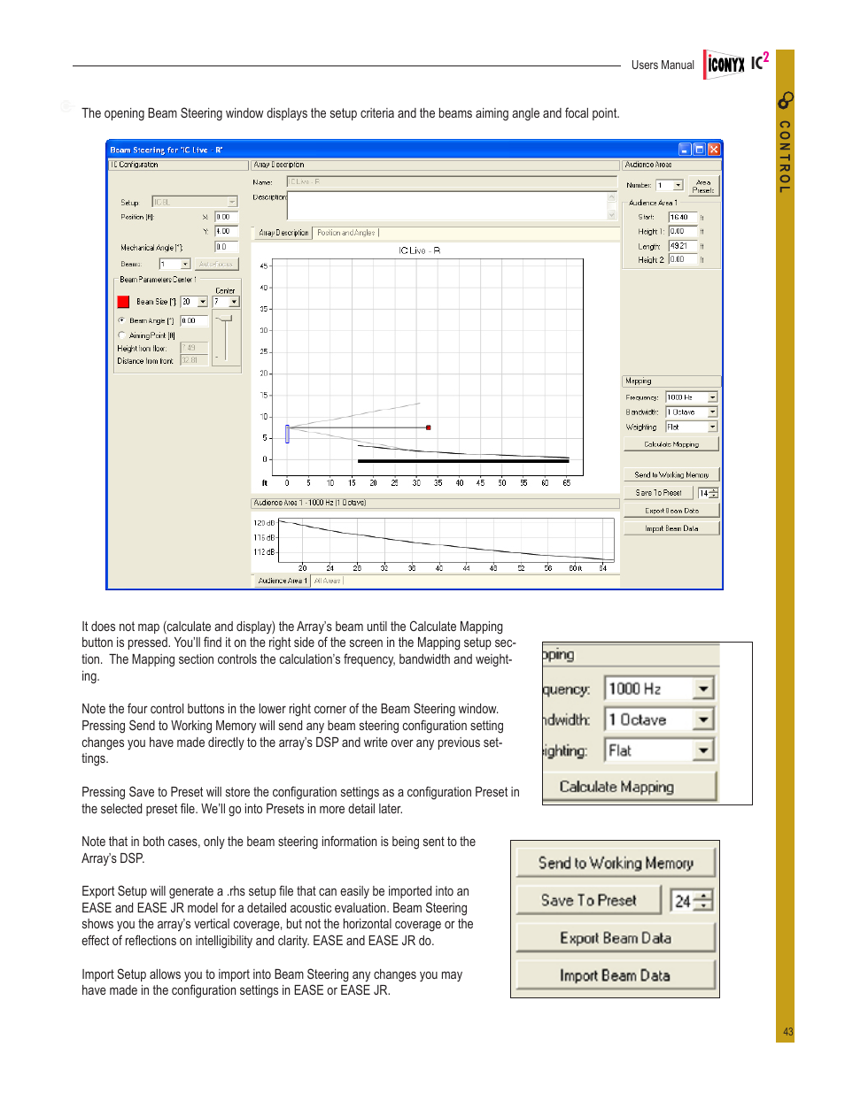Screen dimensions: 845x1093
Task: Click the Position X input field
Action: 227,216
